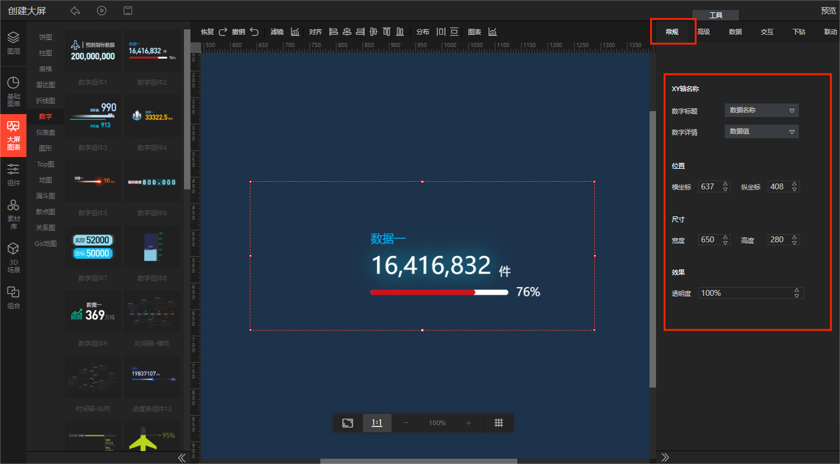Open the 素材库 material library
The image size is (840, 464).
tap(13, 213)
